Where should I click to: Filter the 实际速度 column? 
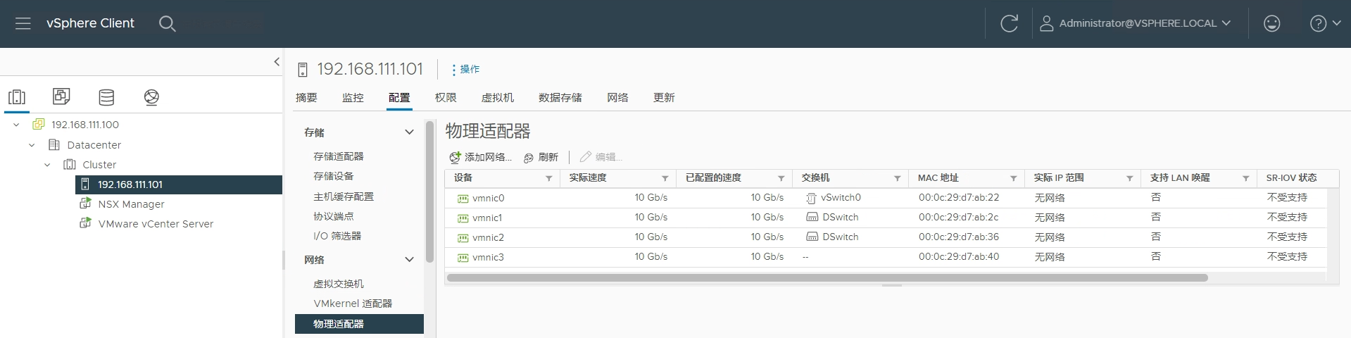[665, 178]
